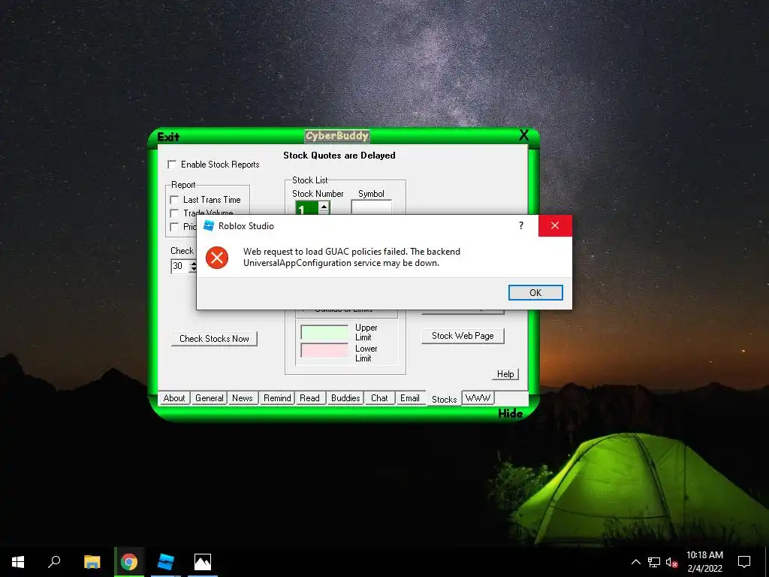Open the Remind tab
Image resolution: width=769 pixels, height=577 pixels.
click(x=277, y=398)
